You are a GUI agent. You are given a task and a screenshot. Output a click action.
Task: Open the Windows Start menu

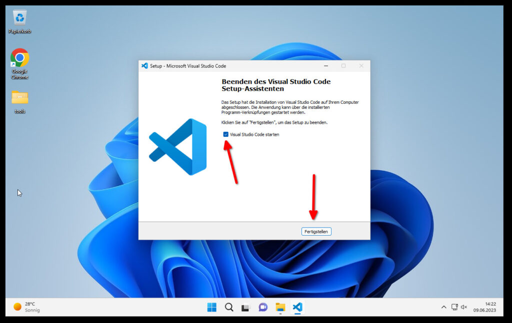click(211, 307)
